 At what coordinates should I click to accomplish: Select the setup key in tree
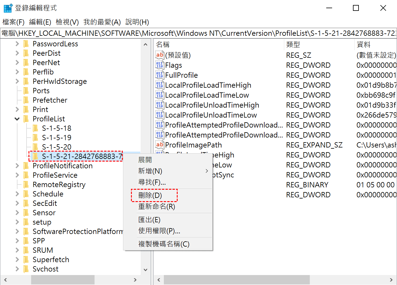point(42,222)
